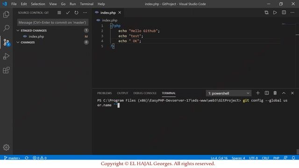
Task: Collapse the Changes section
Action: click(x=26, y=42)
